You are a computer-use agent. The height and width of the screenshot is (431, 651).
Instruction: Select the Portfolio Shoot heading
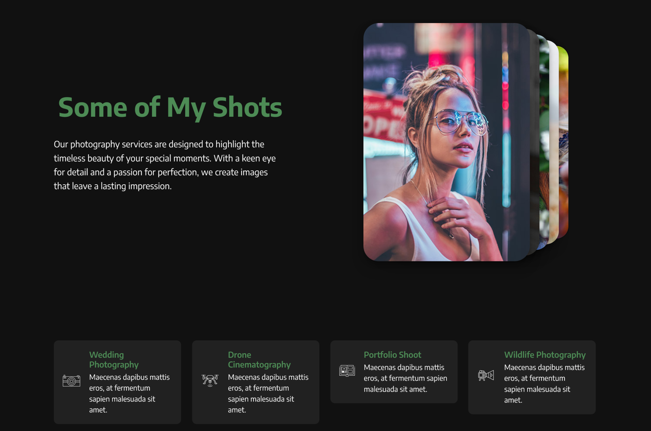click(x=392, y=355)
